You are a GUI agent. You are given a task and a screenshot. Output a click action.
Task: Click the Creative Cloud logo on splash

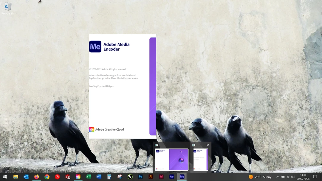coord(92,129)
